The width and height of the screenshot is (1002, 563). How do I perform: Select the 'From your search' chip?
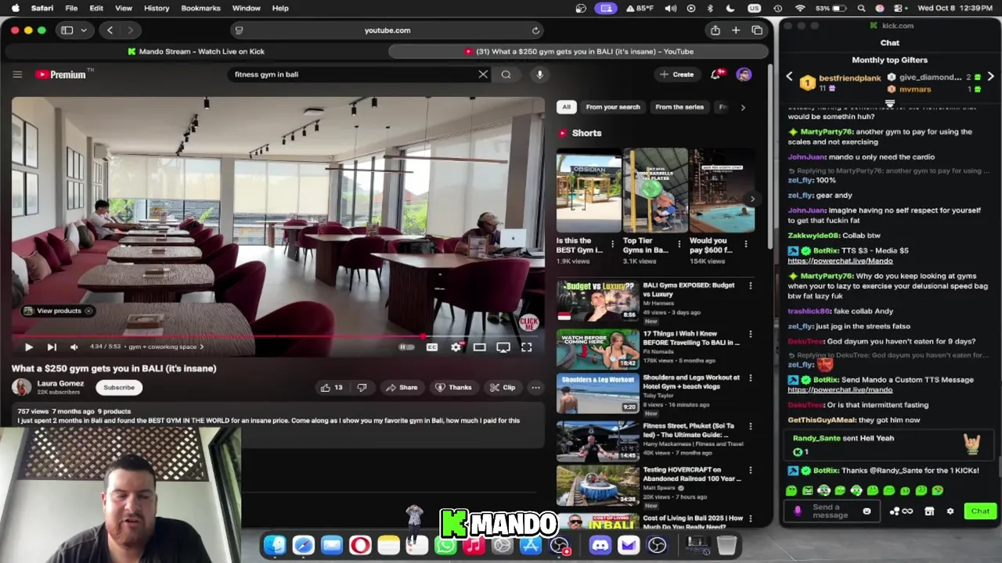tap(613, 107)
